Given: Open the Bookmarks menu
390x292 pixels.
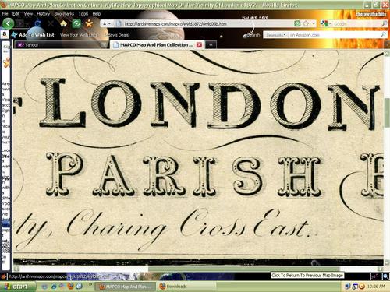Looking at the screenshot, I should click(x=64, y=14).
